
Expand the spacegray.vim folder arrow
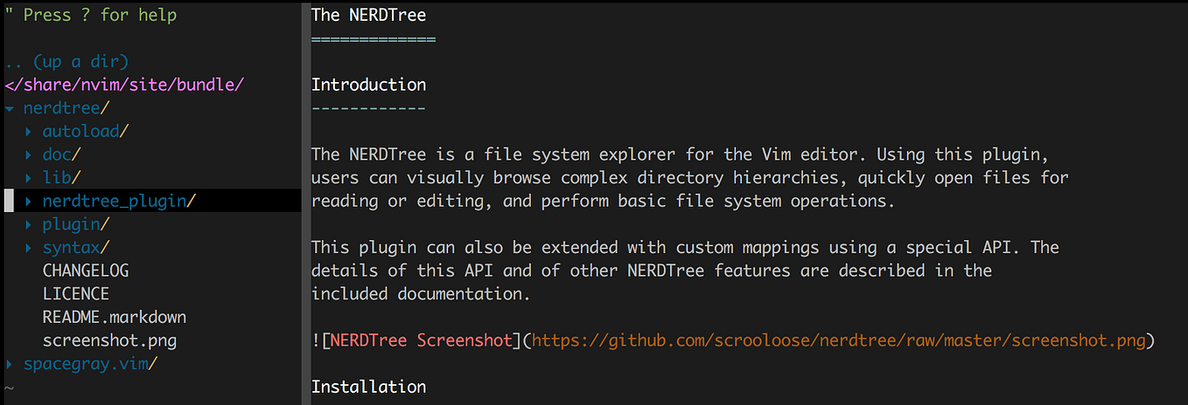pos(9,363)
